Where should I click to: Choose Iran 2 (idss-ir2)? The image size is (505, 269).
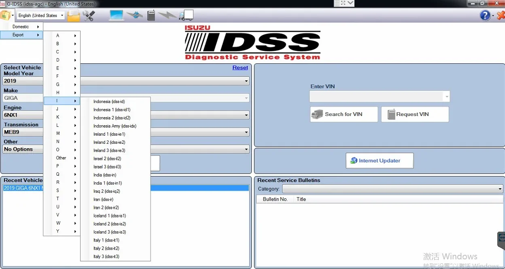tap(116, 208)
